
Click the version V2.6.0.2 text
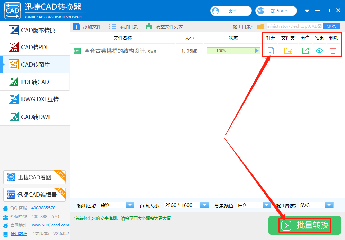click(x=61, y=234)
